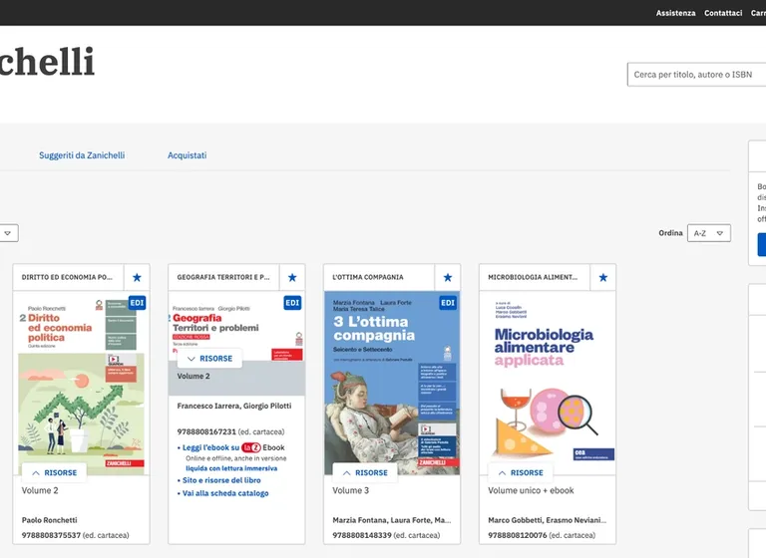This screenshot has height=558, width=766.
Task: Click the laZ Ebook logo icon
Action: 251,447
